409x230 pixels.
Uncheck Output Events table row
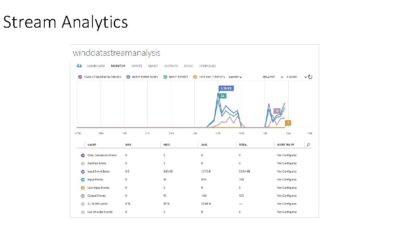[83, 196]
